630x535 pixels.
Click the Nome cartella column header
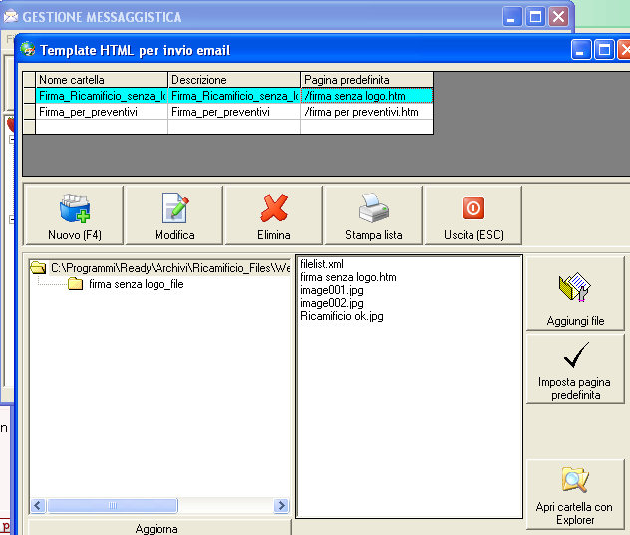102,80
